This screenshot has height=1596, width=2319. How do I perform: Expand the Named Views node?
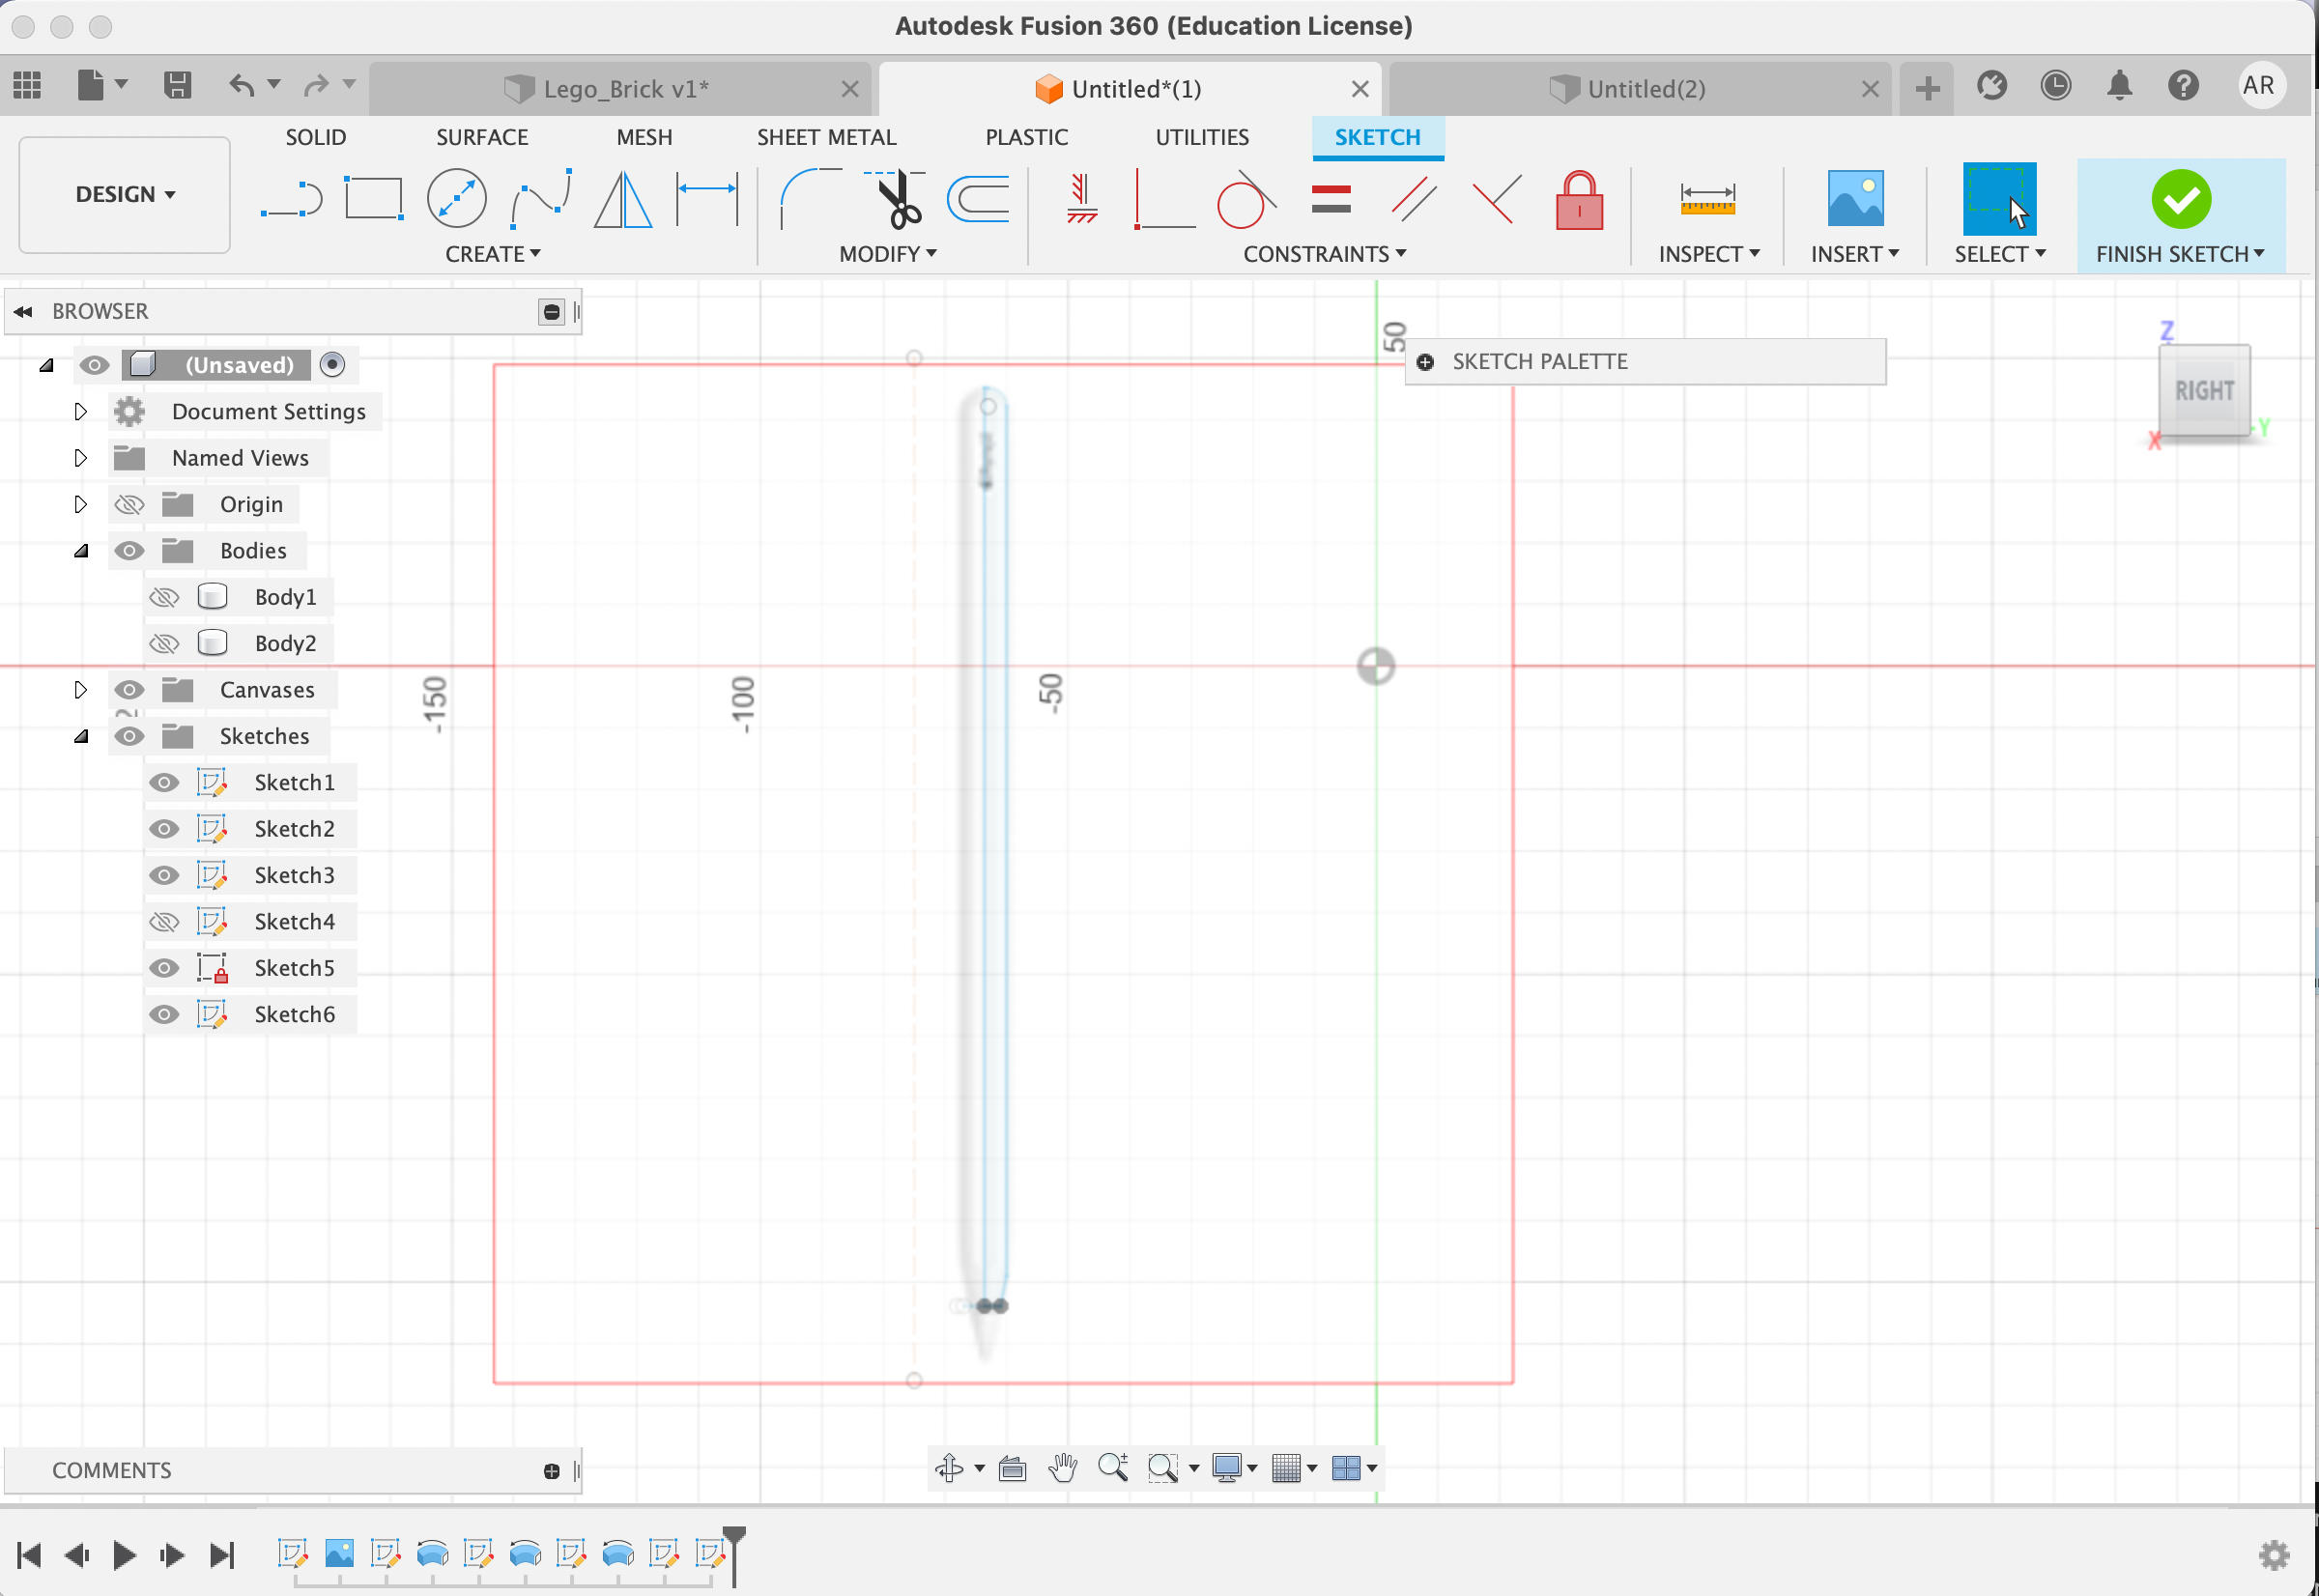coord(80,457)
